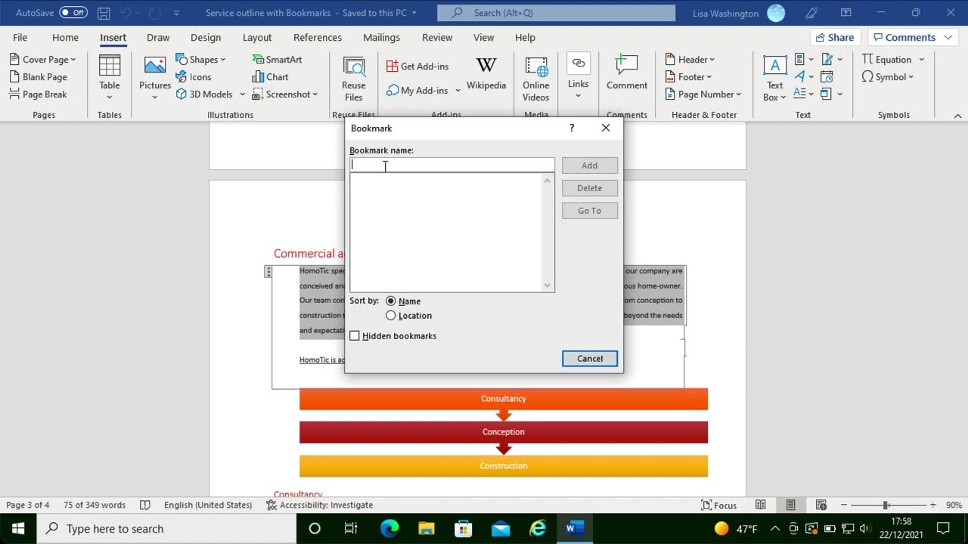Click the Online Videos icon
The width and height of the screenshot is (968, 544).
(535, 78)
